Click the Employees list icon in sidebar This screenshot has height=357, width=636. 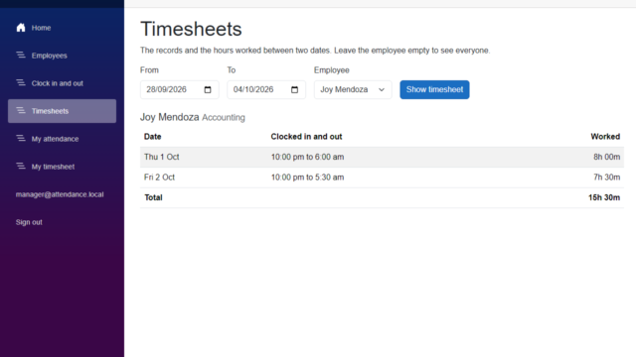pos(21,56)
